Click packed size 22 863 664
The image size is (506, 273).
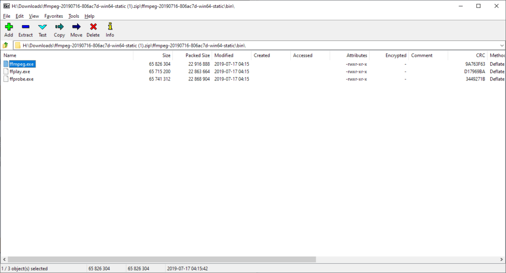coord(199,72)
